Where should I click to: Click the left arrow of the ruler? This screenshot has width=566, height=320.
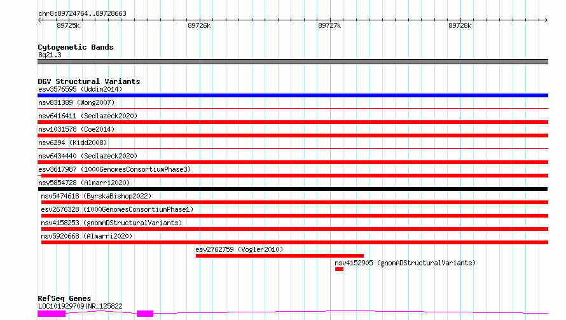pos(40,20)
